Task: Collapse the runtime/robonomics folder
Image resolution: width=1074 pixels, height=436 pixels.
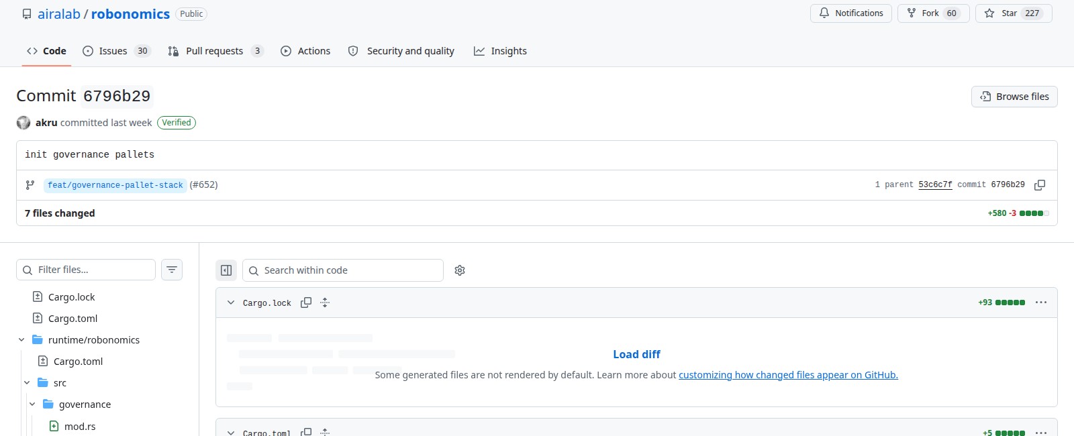Action: [x=21, y=340]
